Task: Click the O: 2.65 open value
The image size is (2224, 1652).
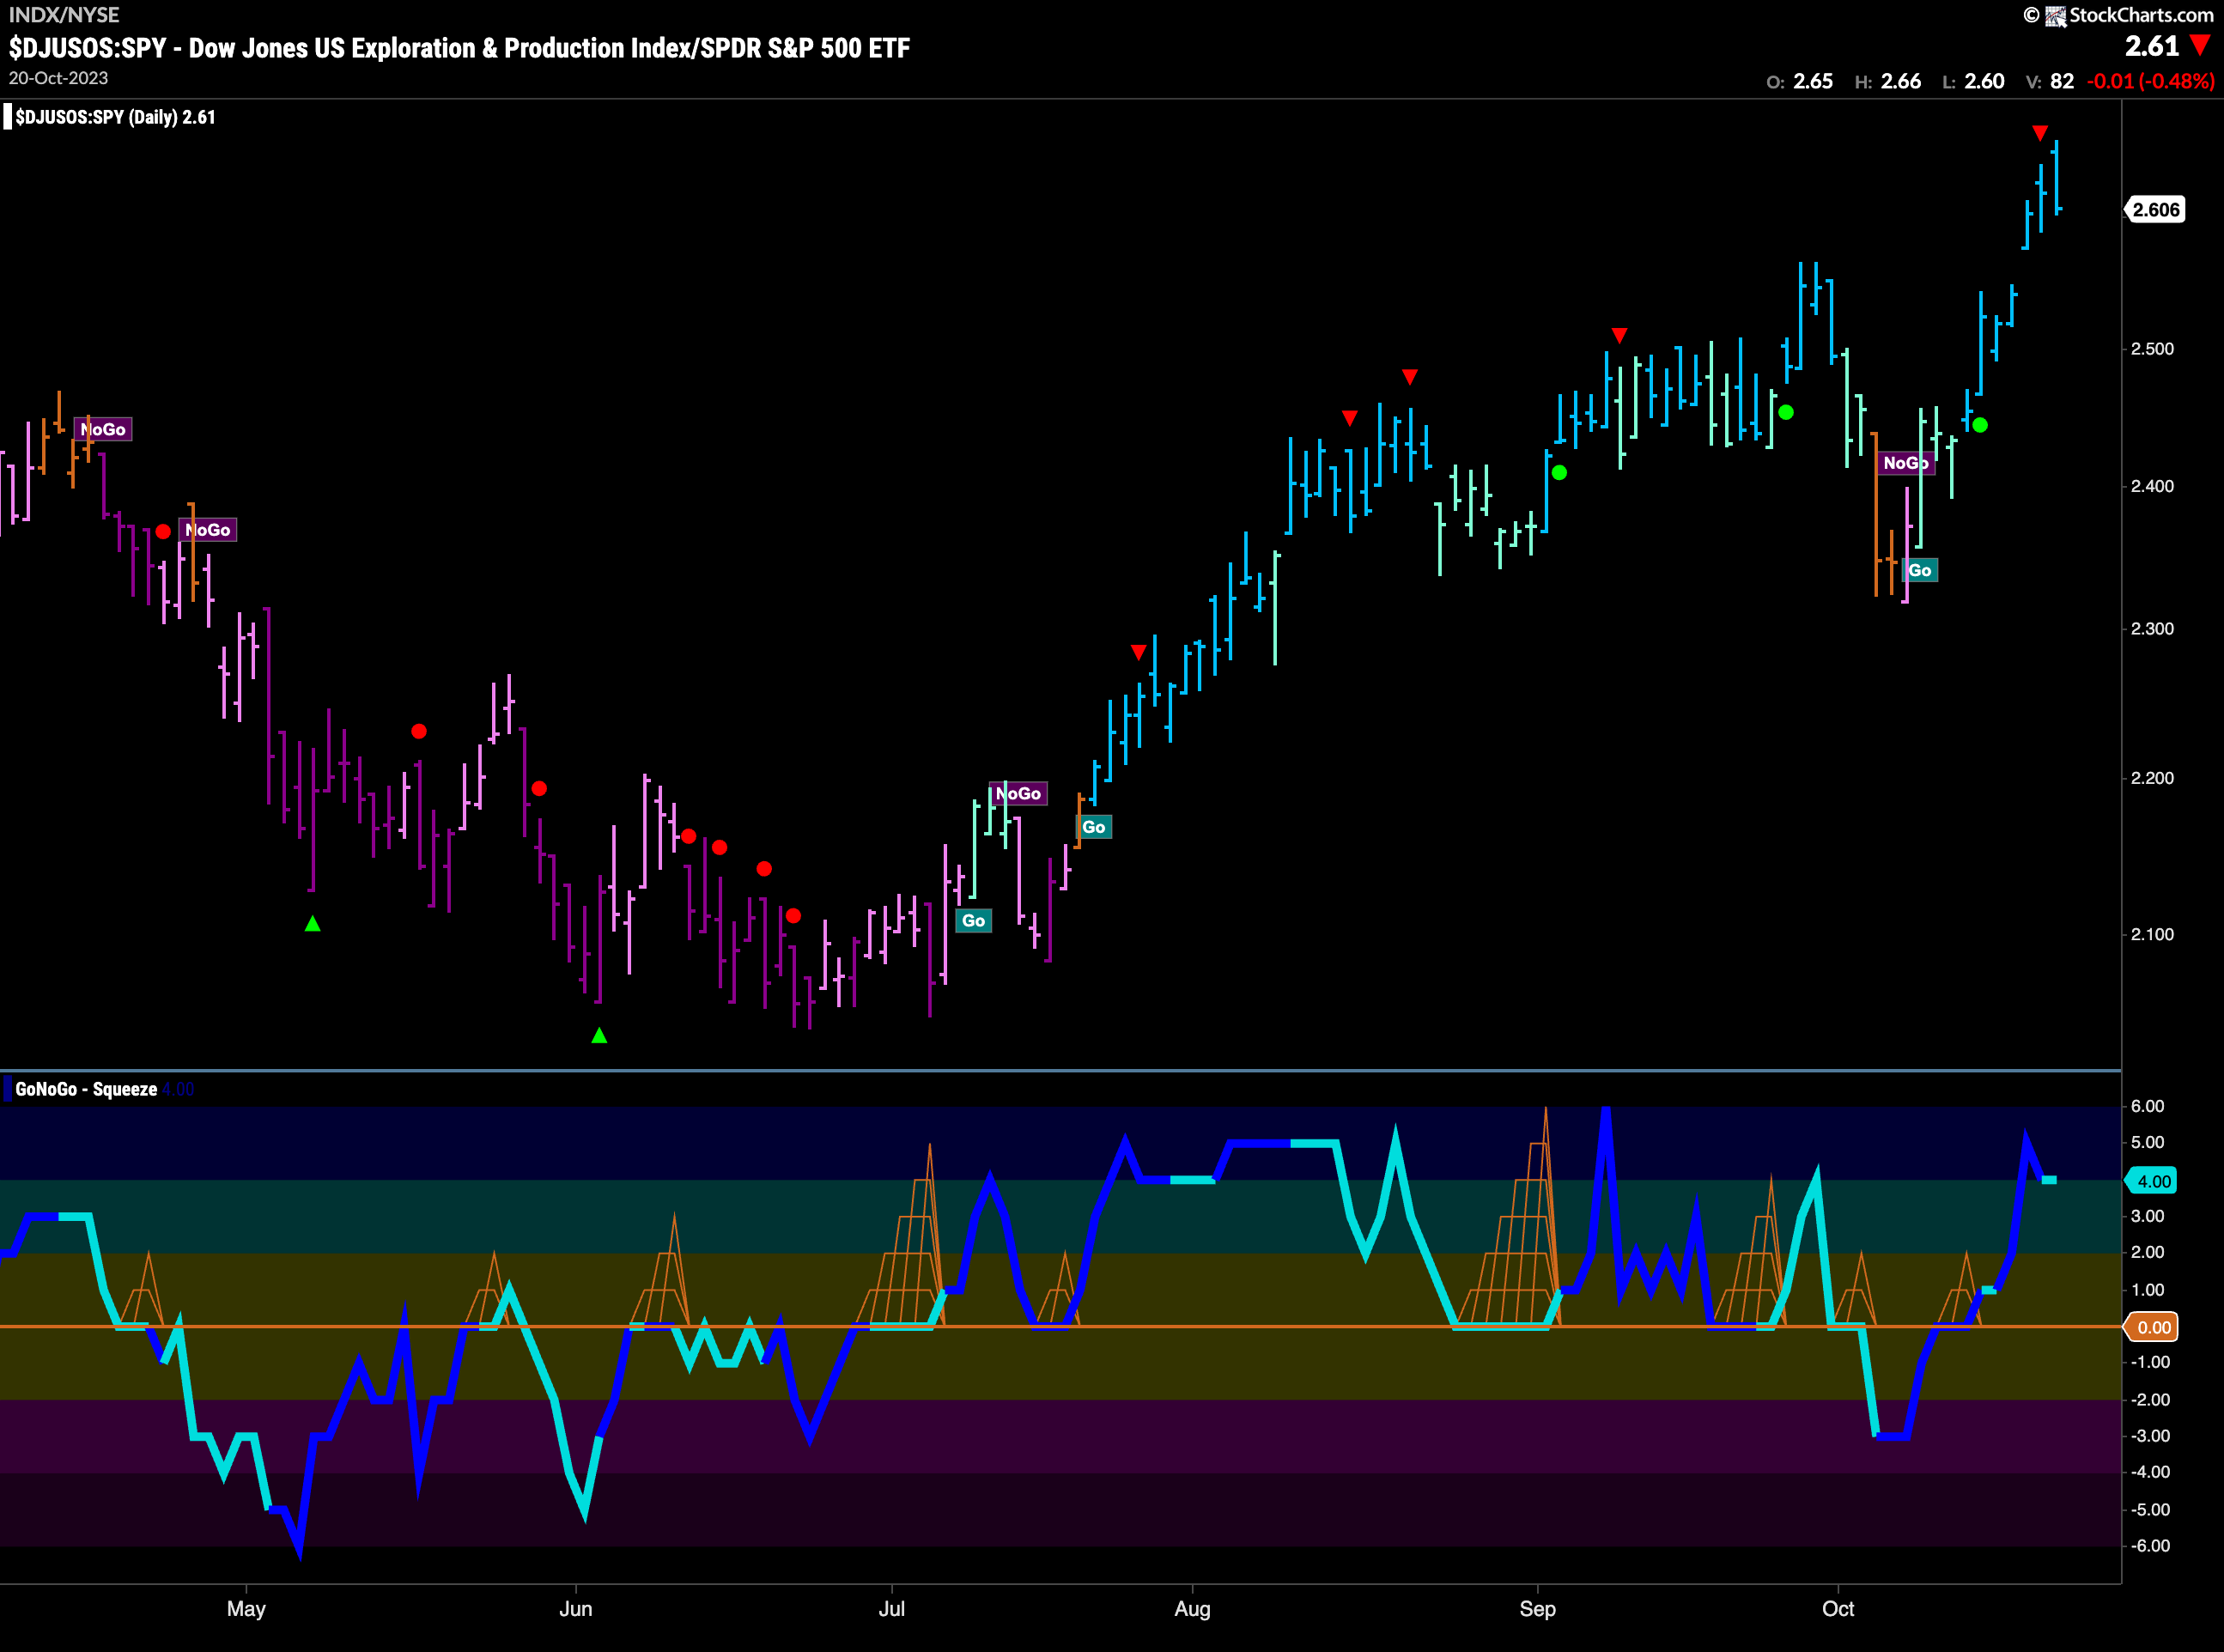Action: tap(1799, 81)
